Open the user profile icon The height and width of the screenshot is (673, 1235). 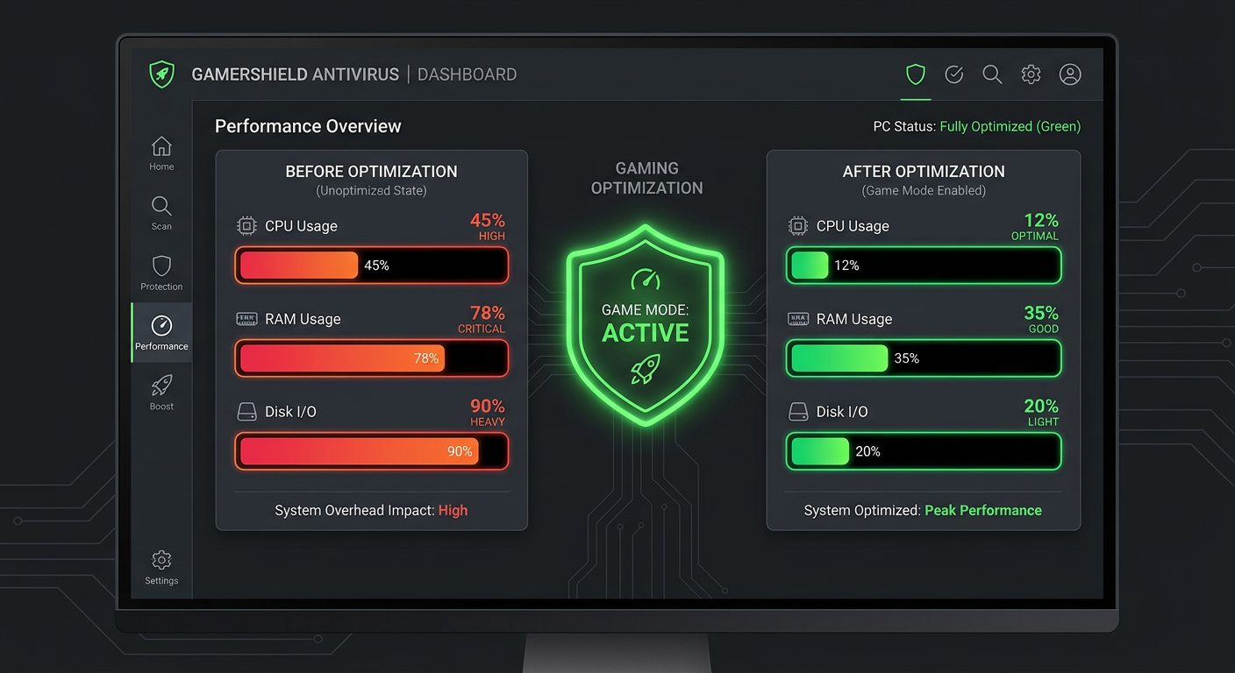1070,74
